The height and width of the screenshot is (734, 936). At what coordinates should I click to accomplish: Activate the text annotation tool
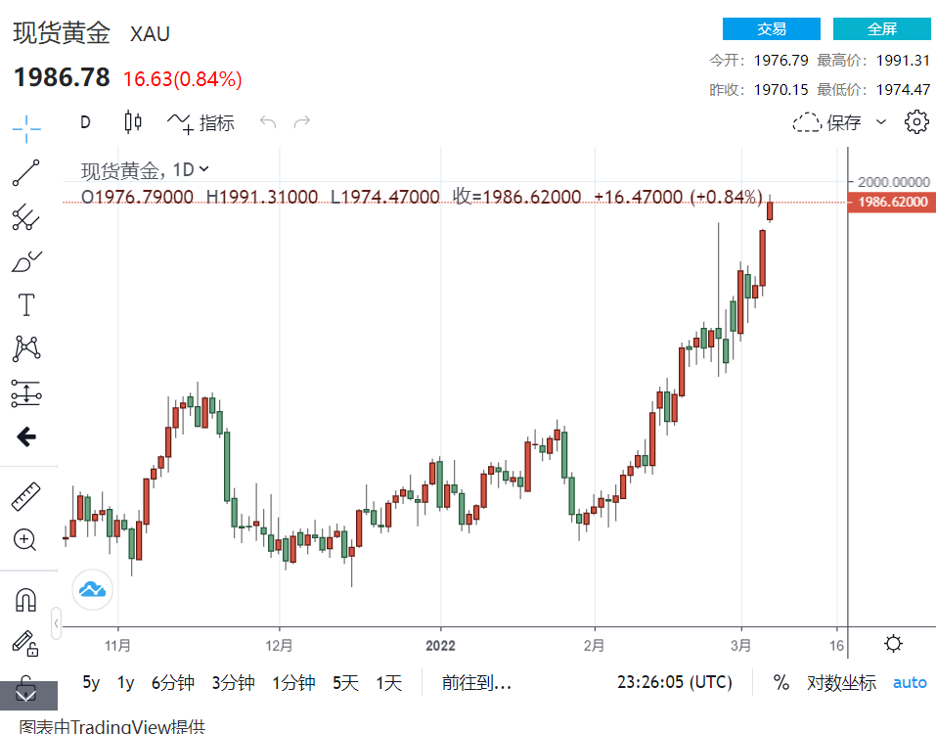26,305
